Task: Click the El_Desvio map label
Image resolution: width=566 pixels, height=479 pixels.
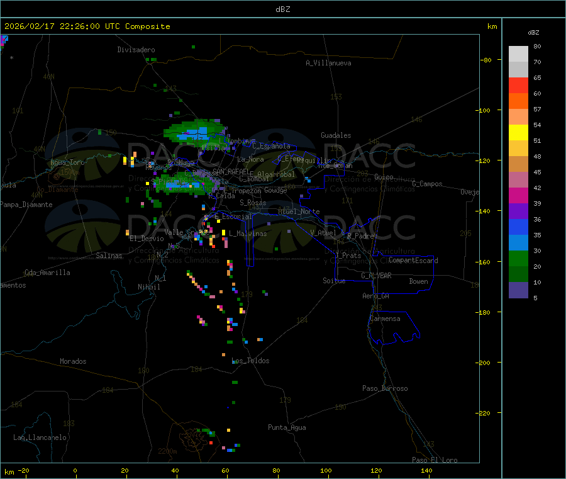Action: [147, 239]
